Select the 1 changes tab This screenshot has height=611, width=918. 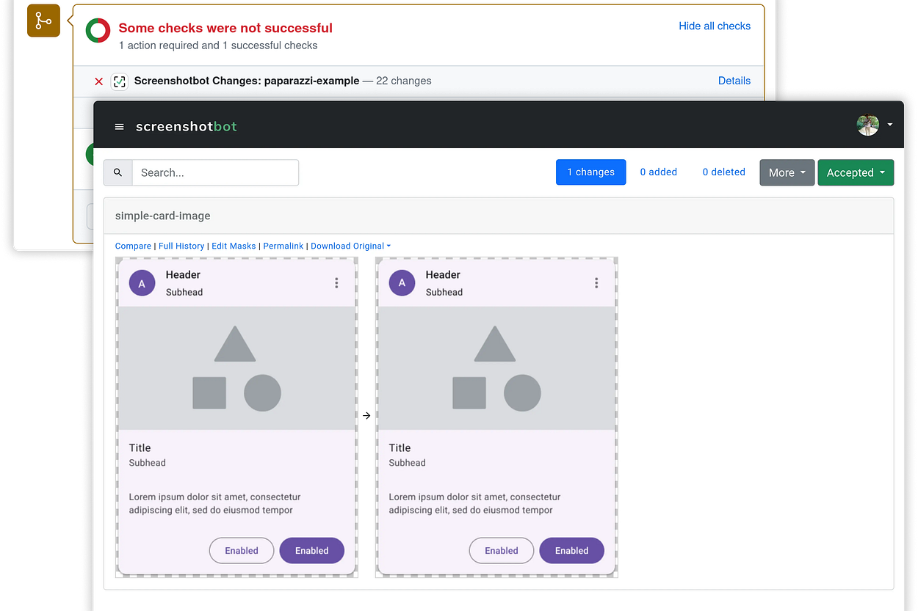click(590, 172)
